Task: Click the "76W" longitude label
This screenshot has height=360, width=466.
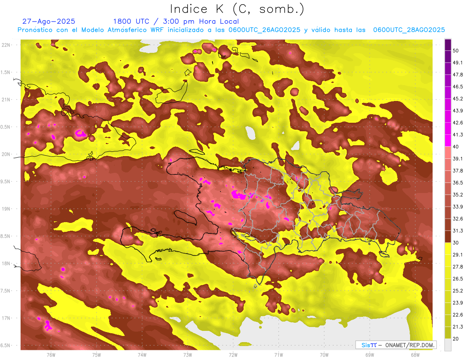Action: click(51, 355)
